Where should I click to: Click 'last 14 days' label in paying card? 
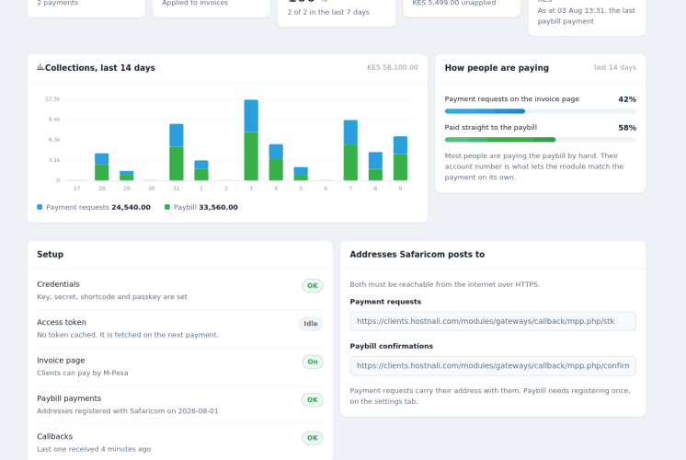click(615, 67)
